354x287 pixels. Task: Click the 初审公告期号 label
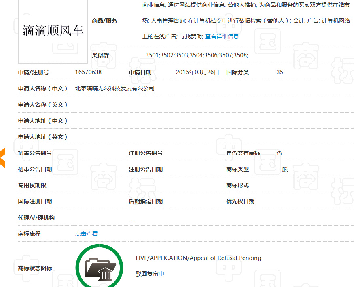[x=35, y=153]
